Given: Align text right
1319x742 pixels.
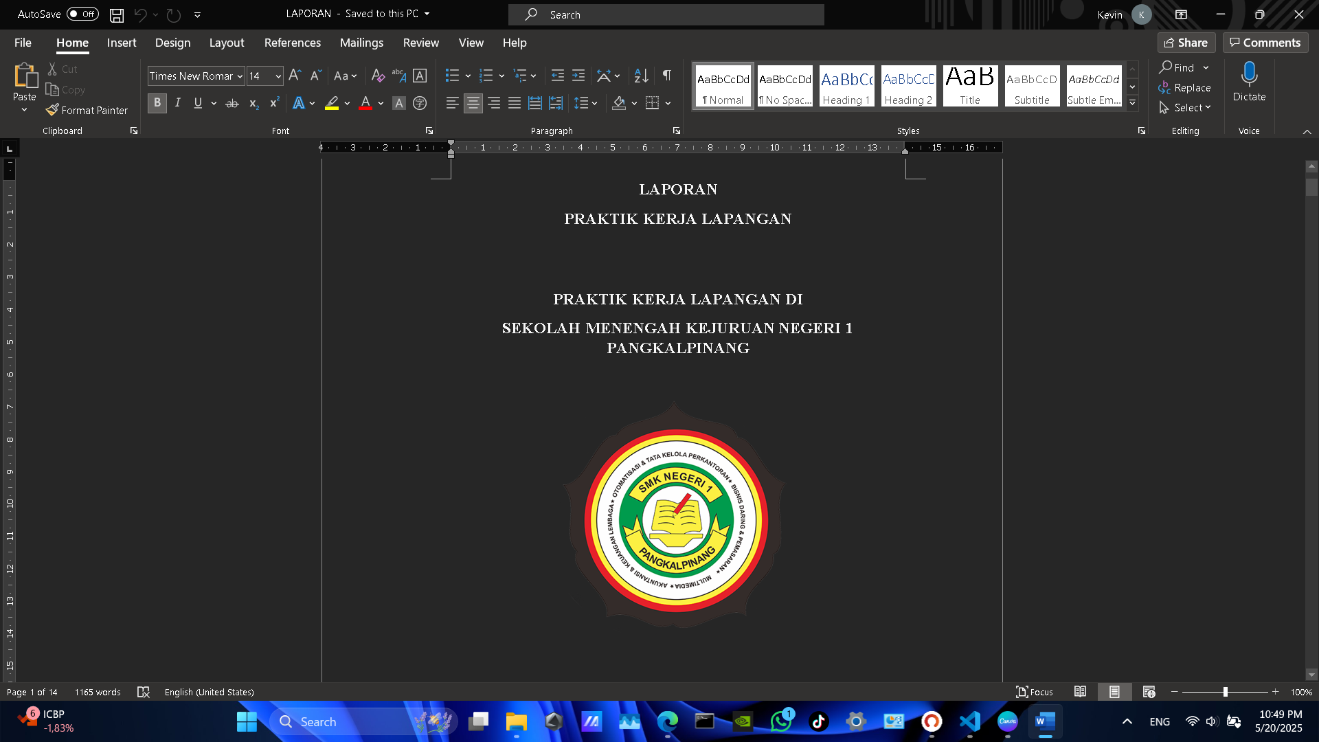Looking at the screenshot, I should [x=494, y=103].
